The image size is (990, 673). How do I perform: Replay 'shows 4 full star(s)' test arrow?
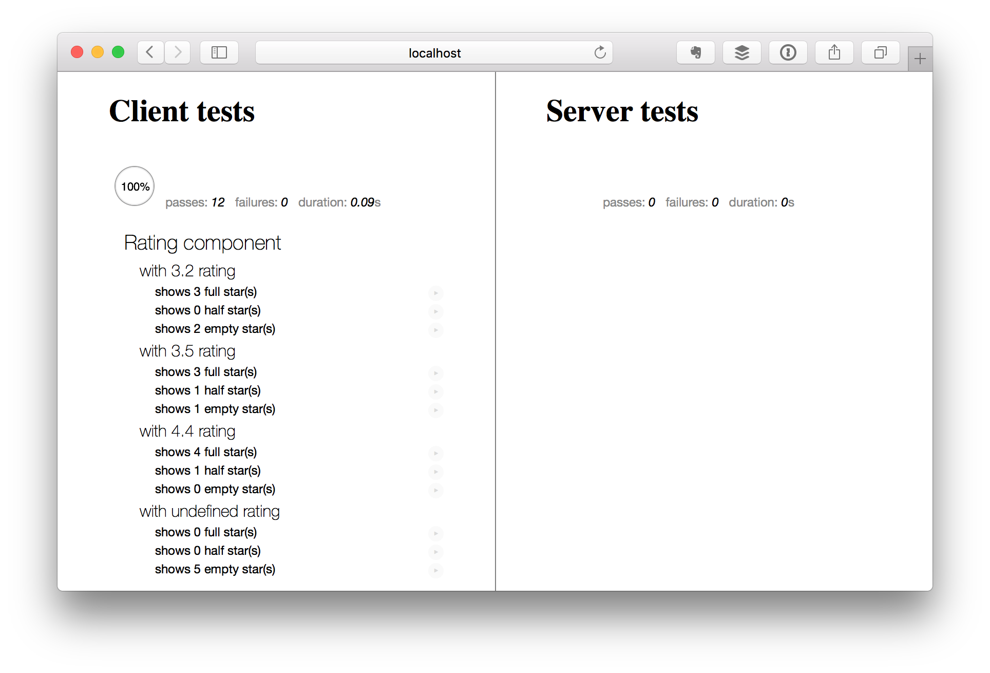(435, 453)
